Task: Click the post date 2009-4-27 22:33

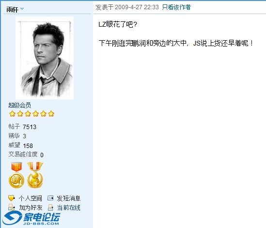Action: [137, 7]
